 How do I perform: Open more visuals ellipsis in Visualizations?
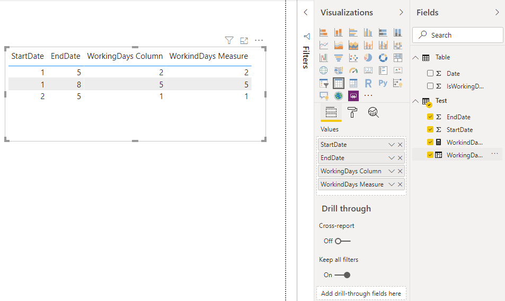368,95
